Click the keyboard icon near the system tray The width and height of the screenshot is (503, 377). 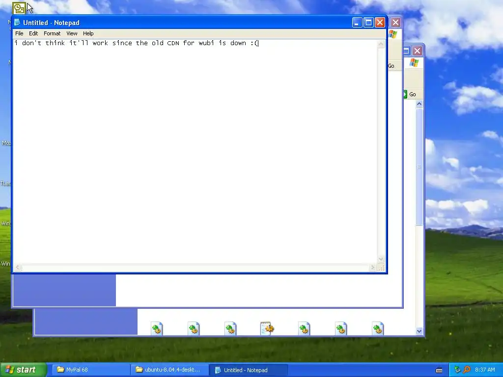click(439, 370)
